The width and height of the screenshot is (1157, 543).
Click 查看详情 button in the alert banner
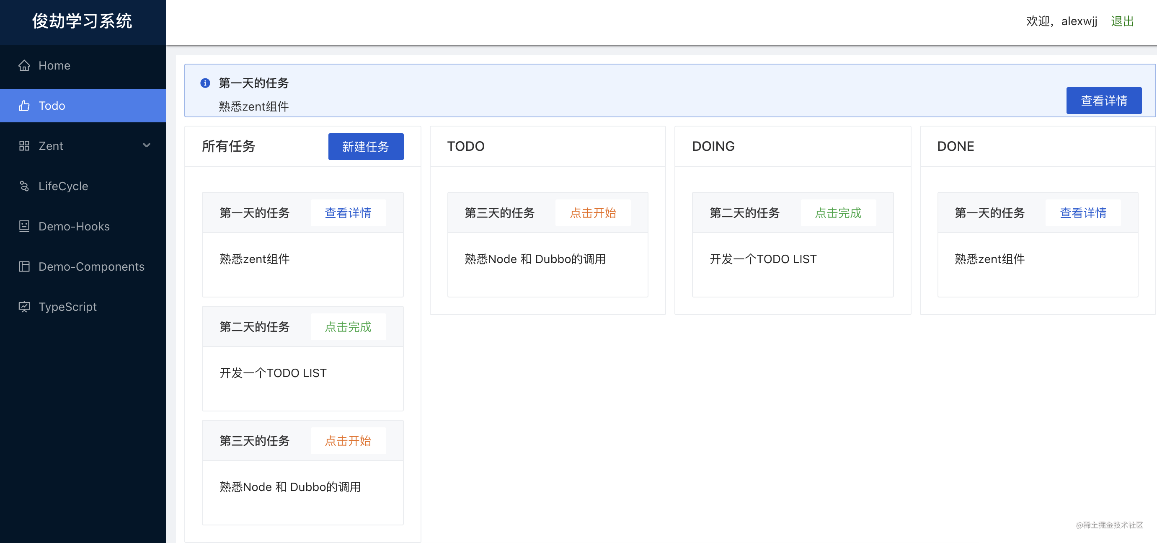[x=1103, y=101]
